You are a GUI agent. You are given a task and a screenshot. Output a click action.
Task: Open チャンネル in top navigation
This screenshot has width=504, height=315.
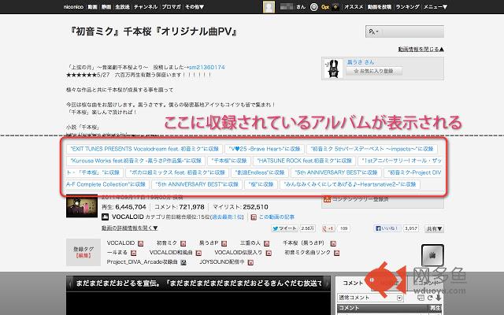pos(146,7)
